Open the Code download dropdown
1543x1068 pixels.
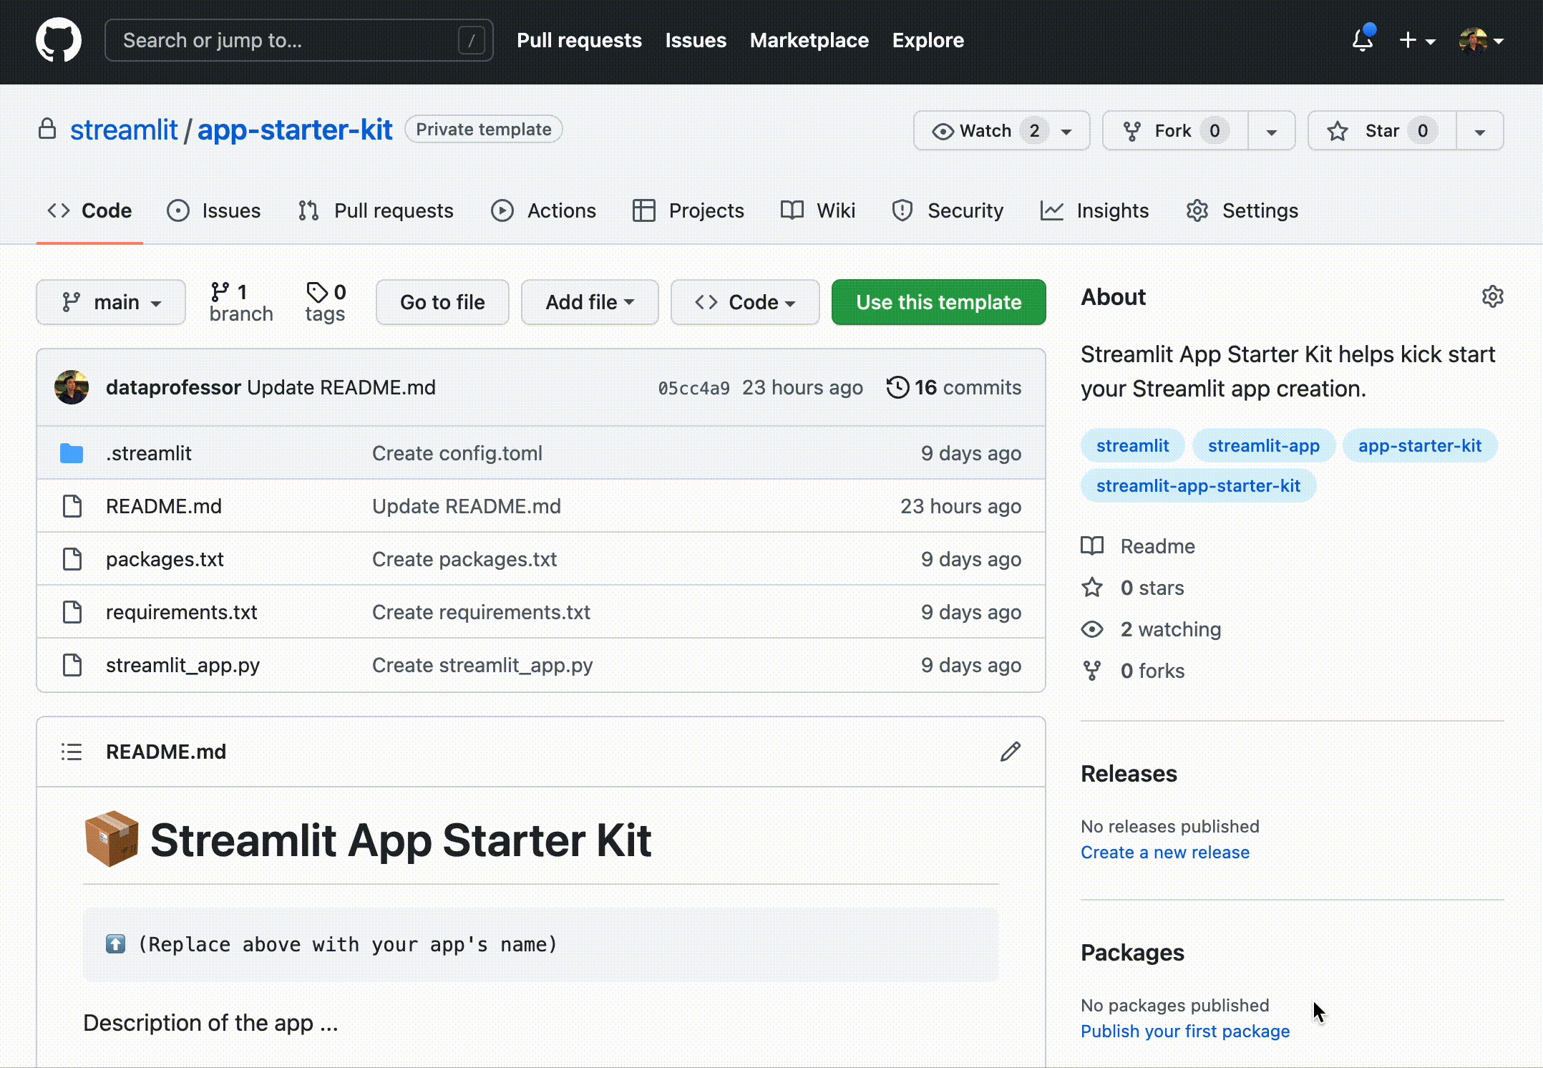744,301
